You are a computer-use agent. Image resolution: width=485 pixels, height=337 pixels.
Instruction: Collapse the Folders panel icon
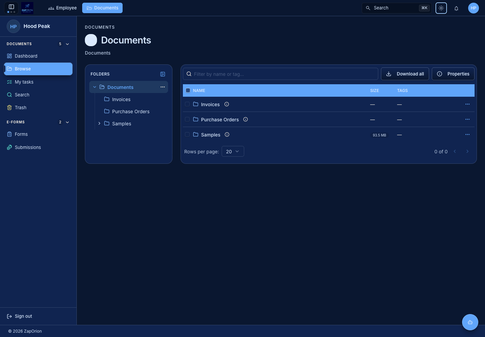point(163,74)
